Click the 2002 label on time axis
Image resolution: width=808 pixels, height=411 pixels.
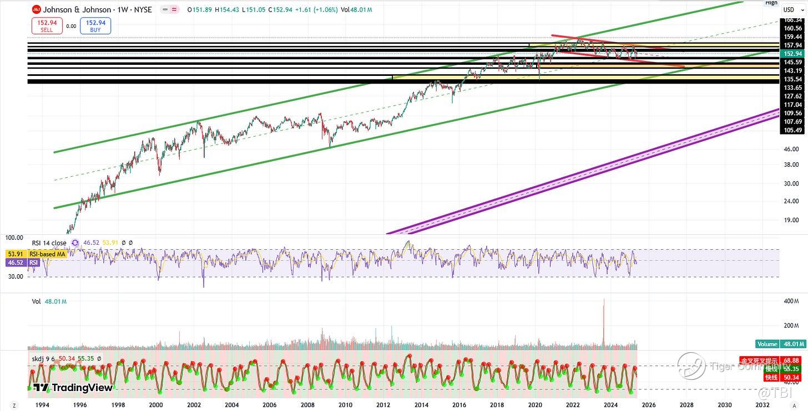point(194,405)
